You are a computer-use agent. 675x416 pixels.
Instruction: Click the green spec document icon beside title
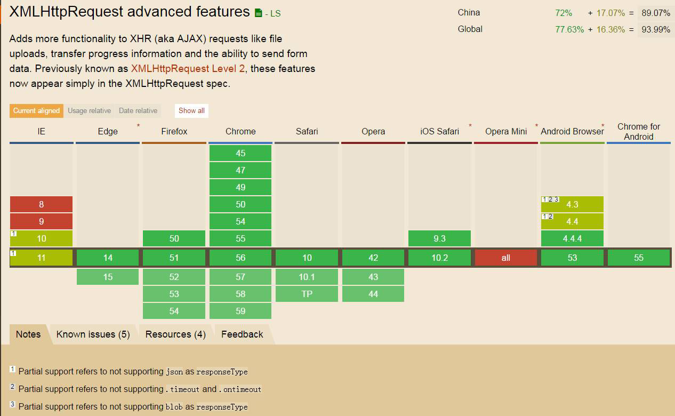[x=259, y=13]
